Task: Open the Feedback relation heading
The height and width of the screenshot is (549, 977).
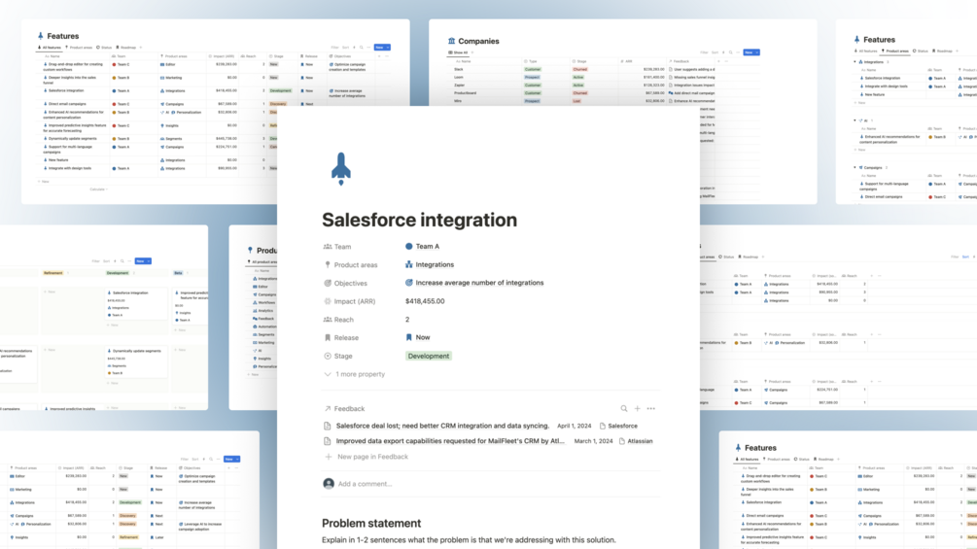Action: pos(349,409)
